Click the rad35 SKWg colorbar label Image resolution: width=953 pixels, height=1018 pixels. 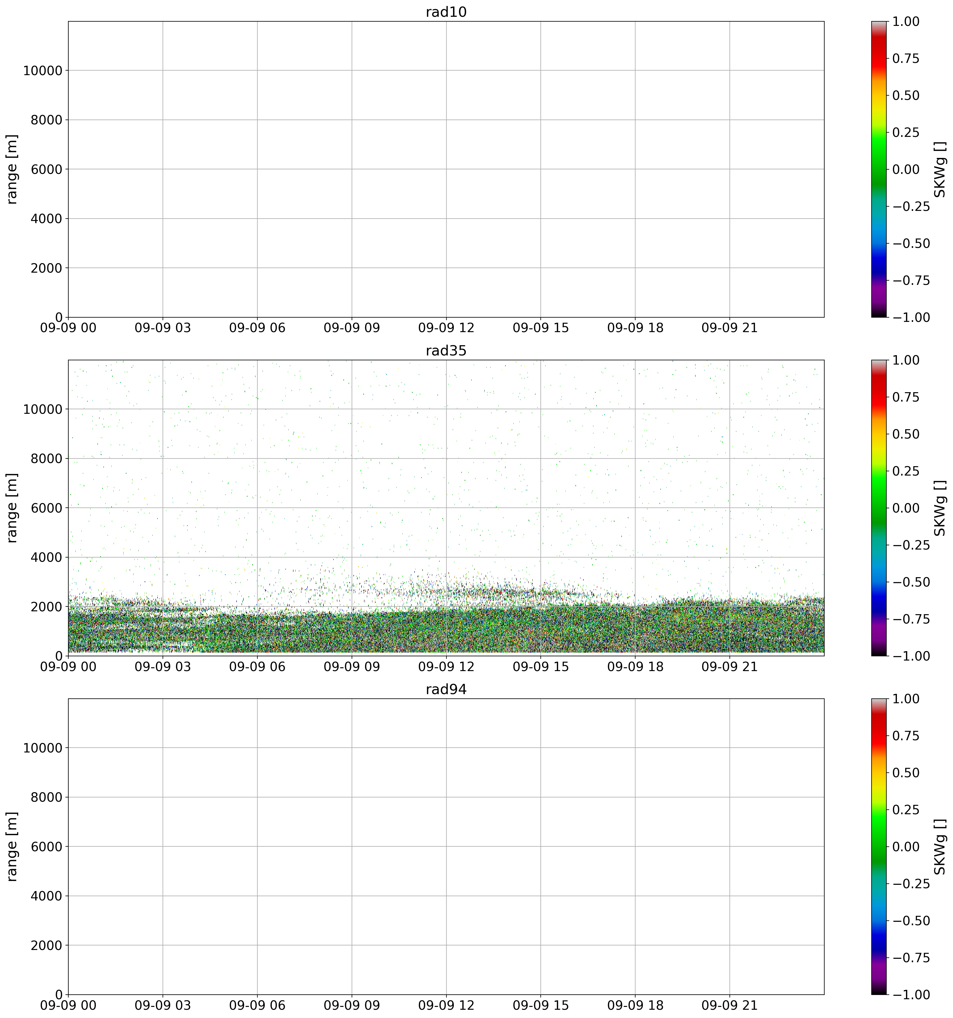click(940, 508)
